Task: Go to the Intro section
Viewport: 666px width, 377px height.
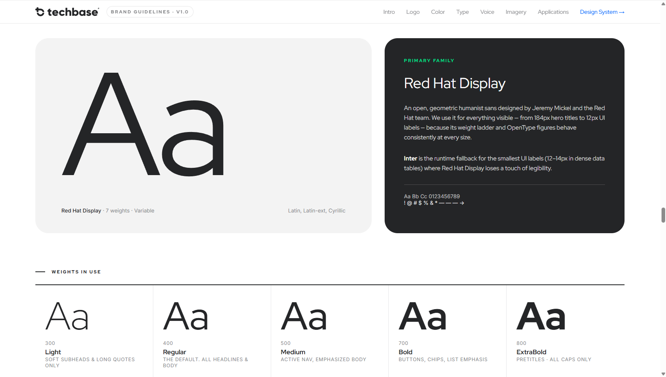Action: 389,12
